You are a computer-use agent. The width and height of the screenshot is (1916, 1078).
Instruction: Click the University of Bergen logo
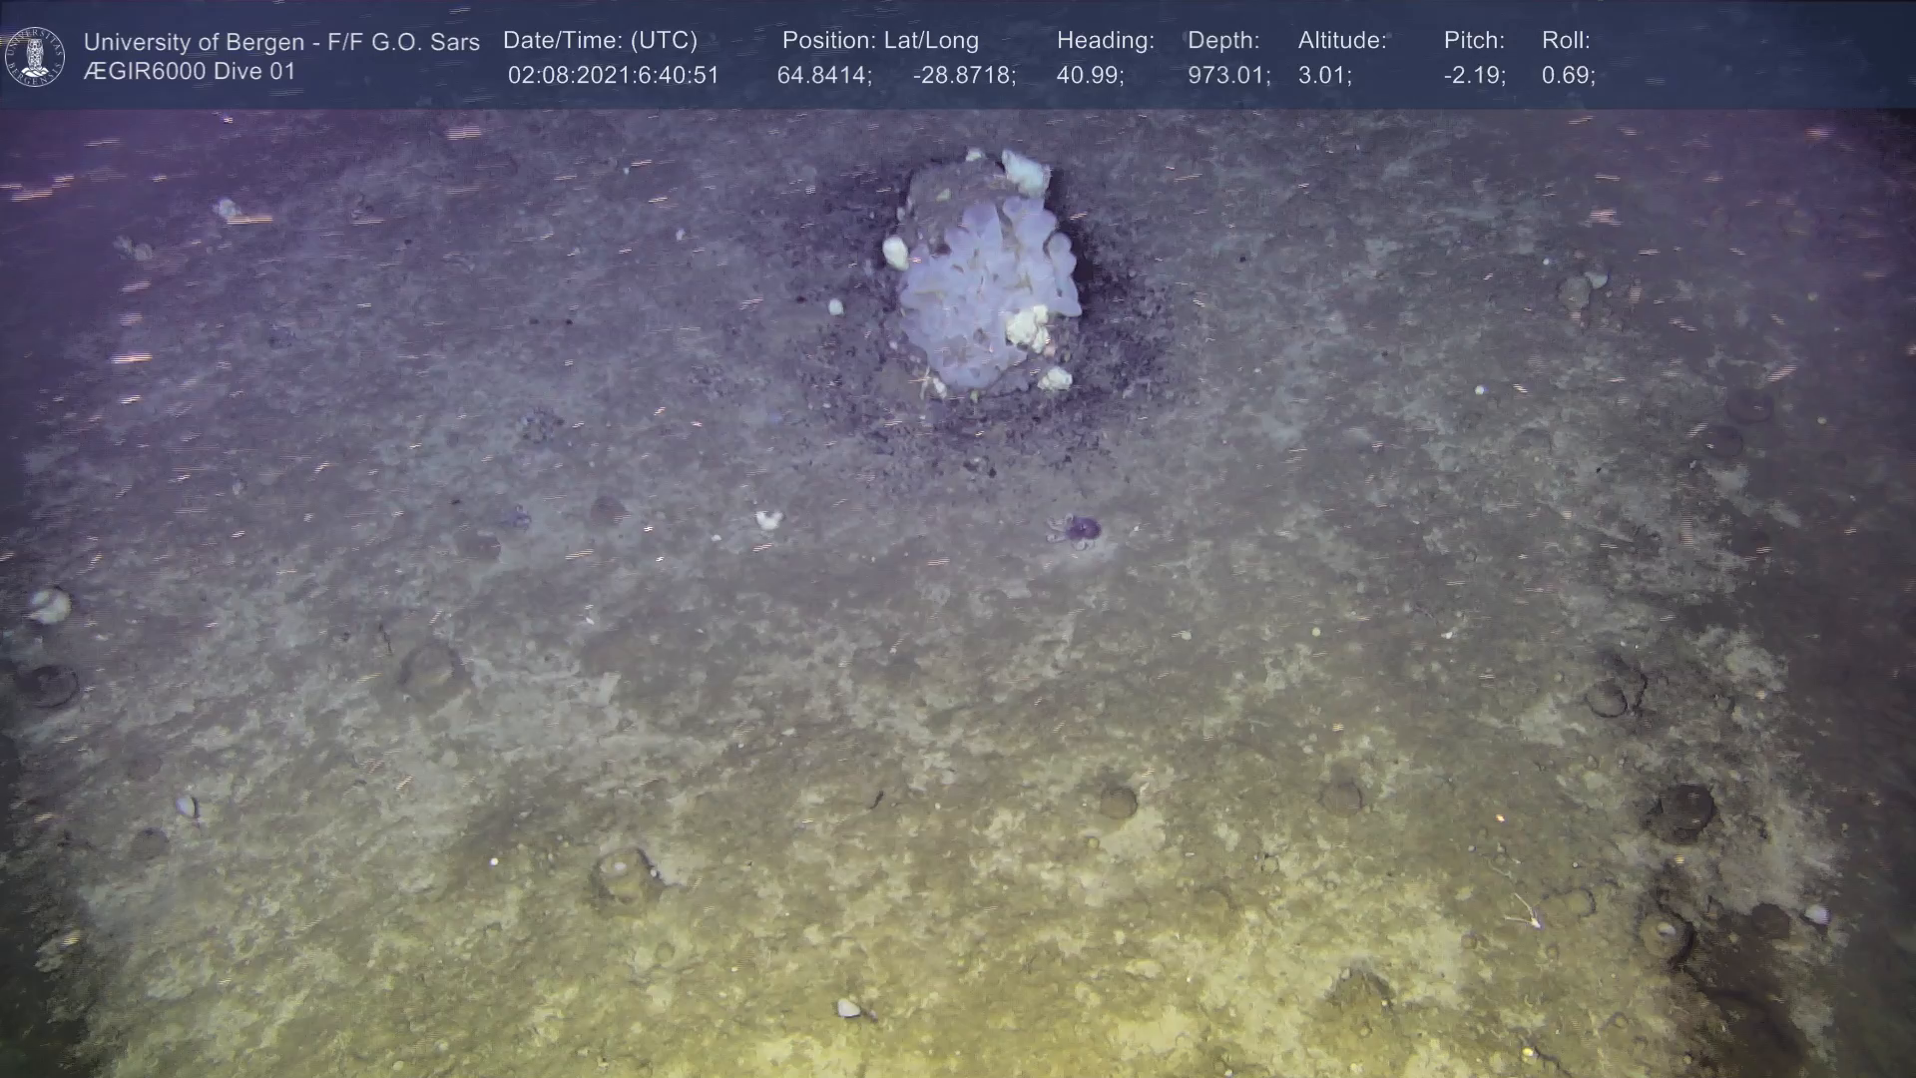35,57
